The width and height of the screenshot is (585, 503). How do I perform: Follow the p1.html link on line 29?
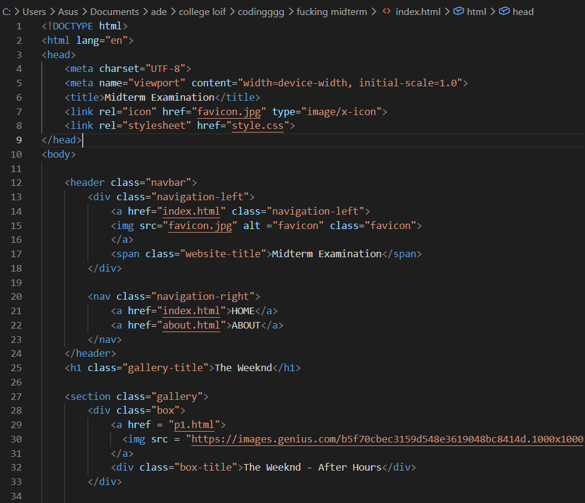(194, 424)
